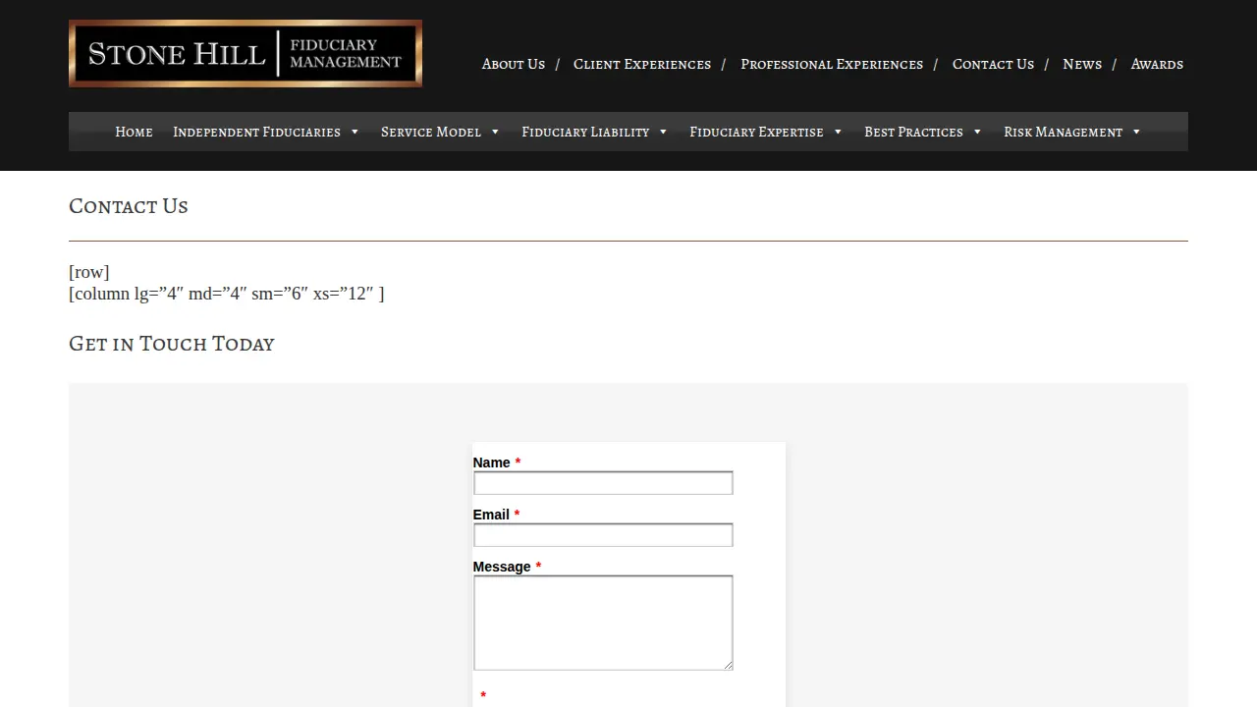Click the [row] shortcode text
1257x707 pixels.
[x=89, y=272]
